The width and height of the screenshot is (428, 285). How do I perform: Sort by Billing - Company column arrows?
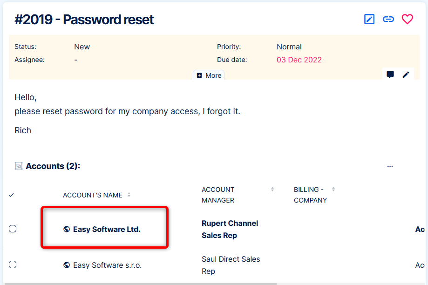click(333, 189)
